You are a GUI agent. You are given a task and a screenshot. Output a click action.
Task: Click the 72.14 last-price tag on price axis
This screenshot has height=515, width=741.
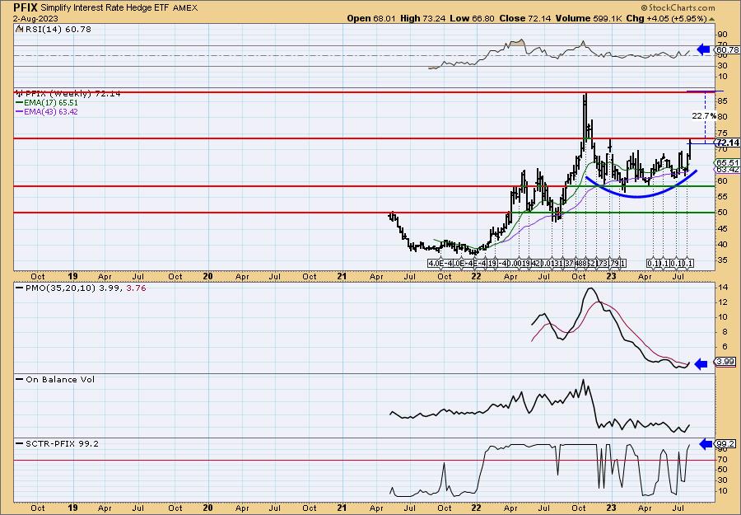[727, 143]
